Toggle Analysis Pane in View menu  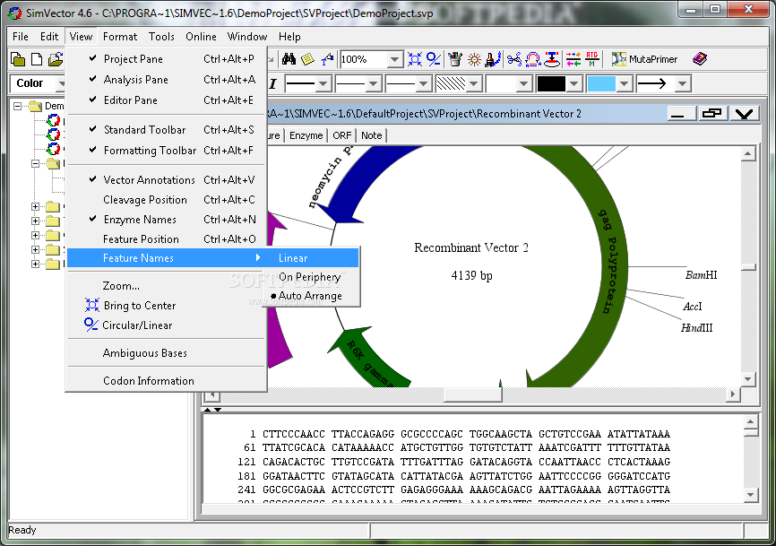click(167, 80)
